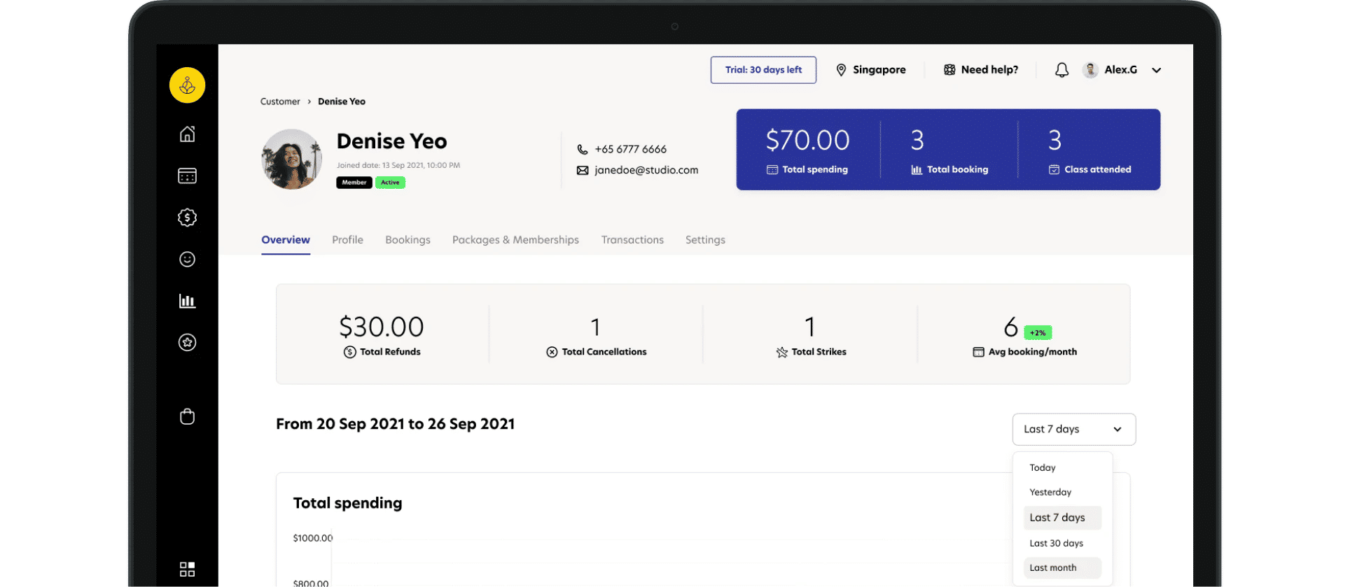Click the Trial: 30 days left button
This screenshot has height=587, width=1350.
coord(763,70)
